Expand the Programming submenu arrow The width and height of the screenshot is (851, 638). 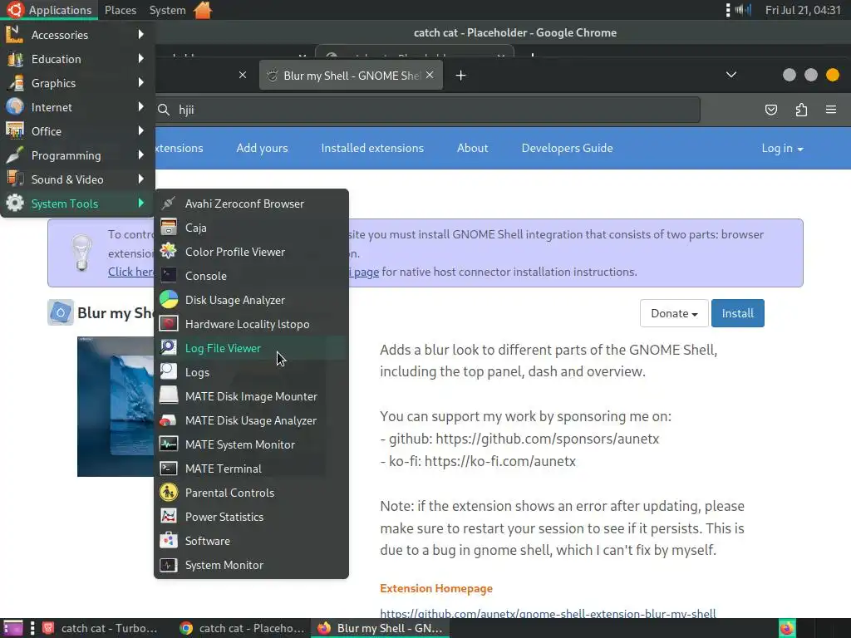pyautogui.click(x=141, y=155)
